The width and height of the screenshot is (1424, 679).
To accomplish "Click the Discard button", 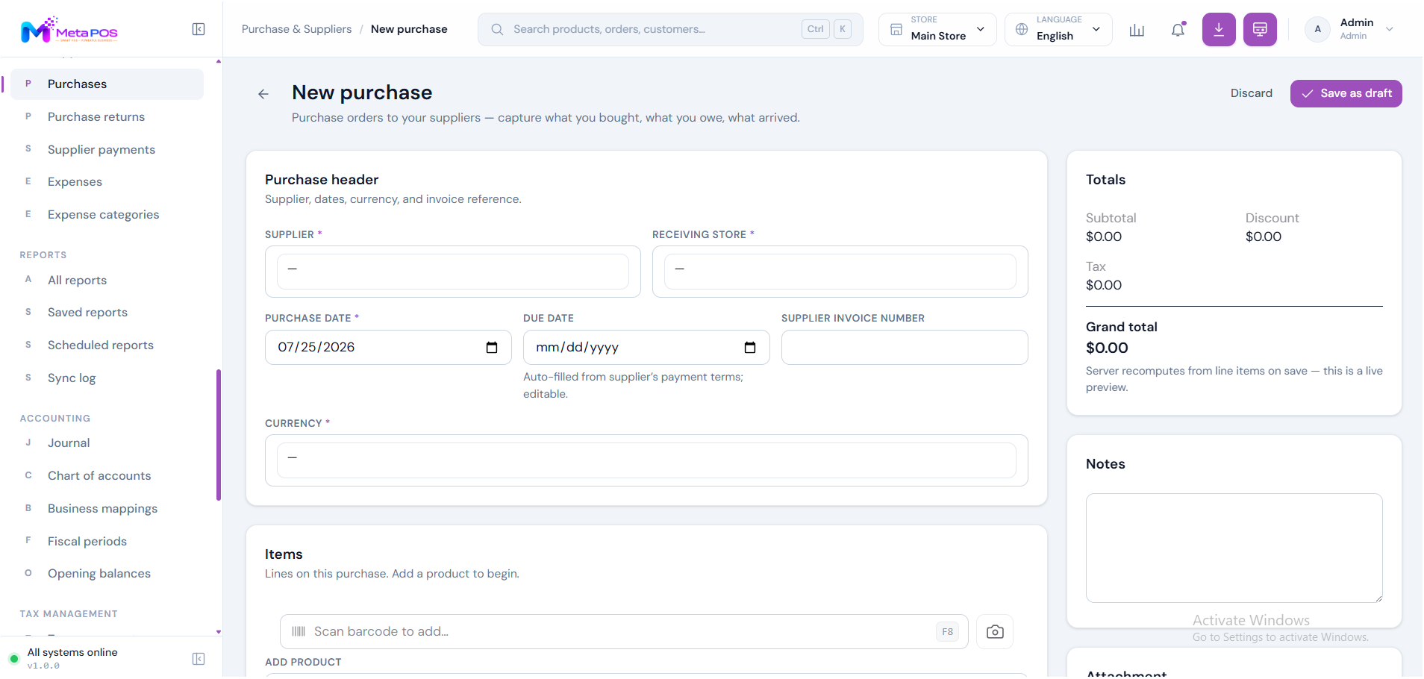I will [x=1251, y=93].
